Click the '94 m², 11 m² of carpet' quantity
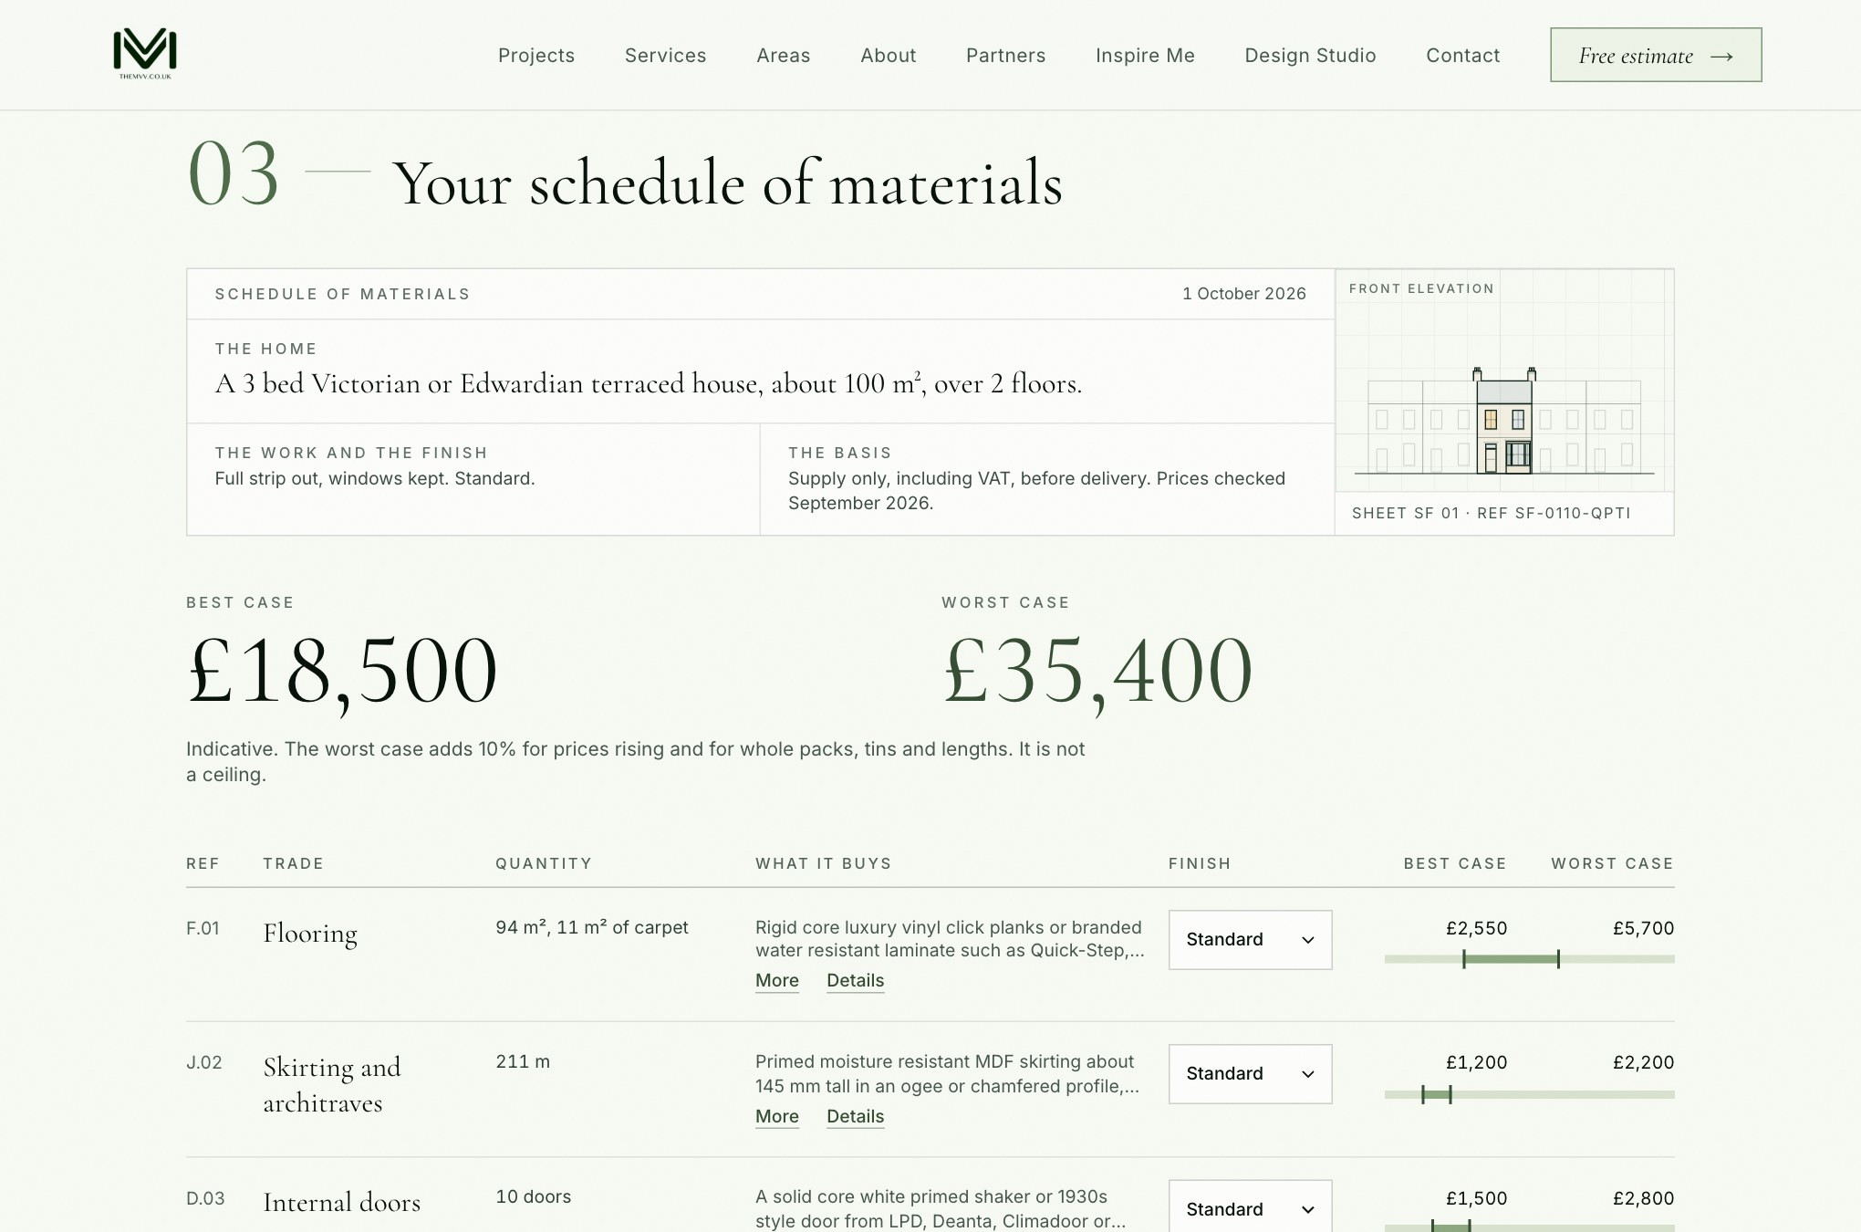Screen dimensions: 1861x1232 (x=592, y=927)
